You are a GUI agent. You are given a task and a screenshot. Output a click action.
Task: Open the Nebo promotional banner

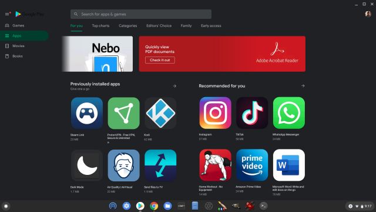(98, 54)
